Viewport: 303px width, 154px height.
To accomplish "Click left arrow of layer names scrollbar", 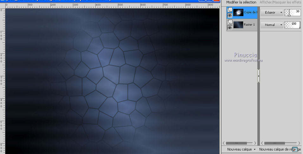I will [224, 143].
